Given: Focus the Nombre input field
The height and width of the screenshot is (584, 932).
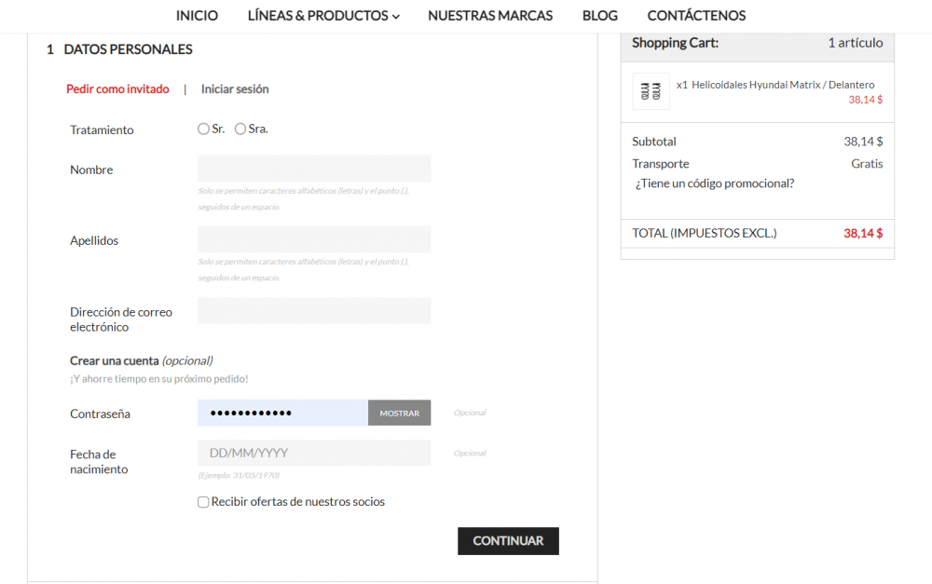Looking at the screenshot, I should tap(314, 169).
